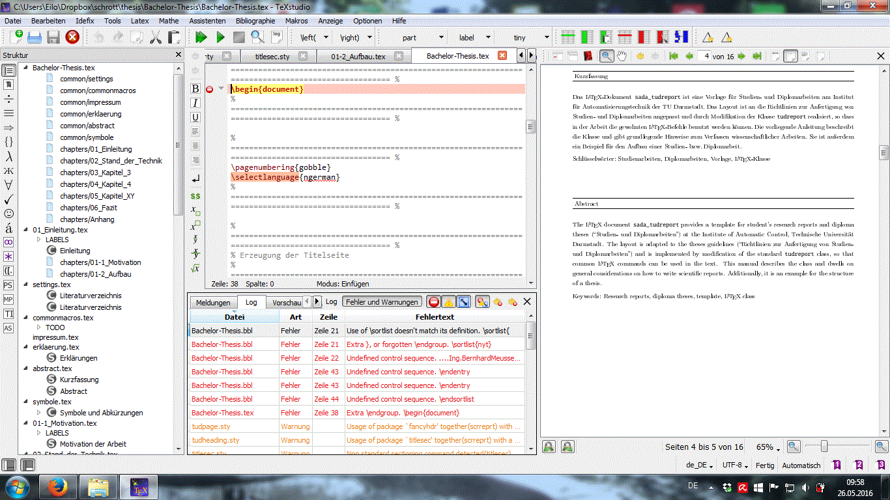Image resolution: width=890 pixels, height=500 pixels.
Task: Open UTF-8 encoding selector
Action: tap(736, 465)
